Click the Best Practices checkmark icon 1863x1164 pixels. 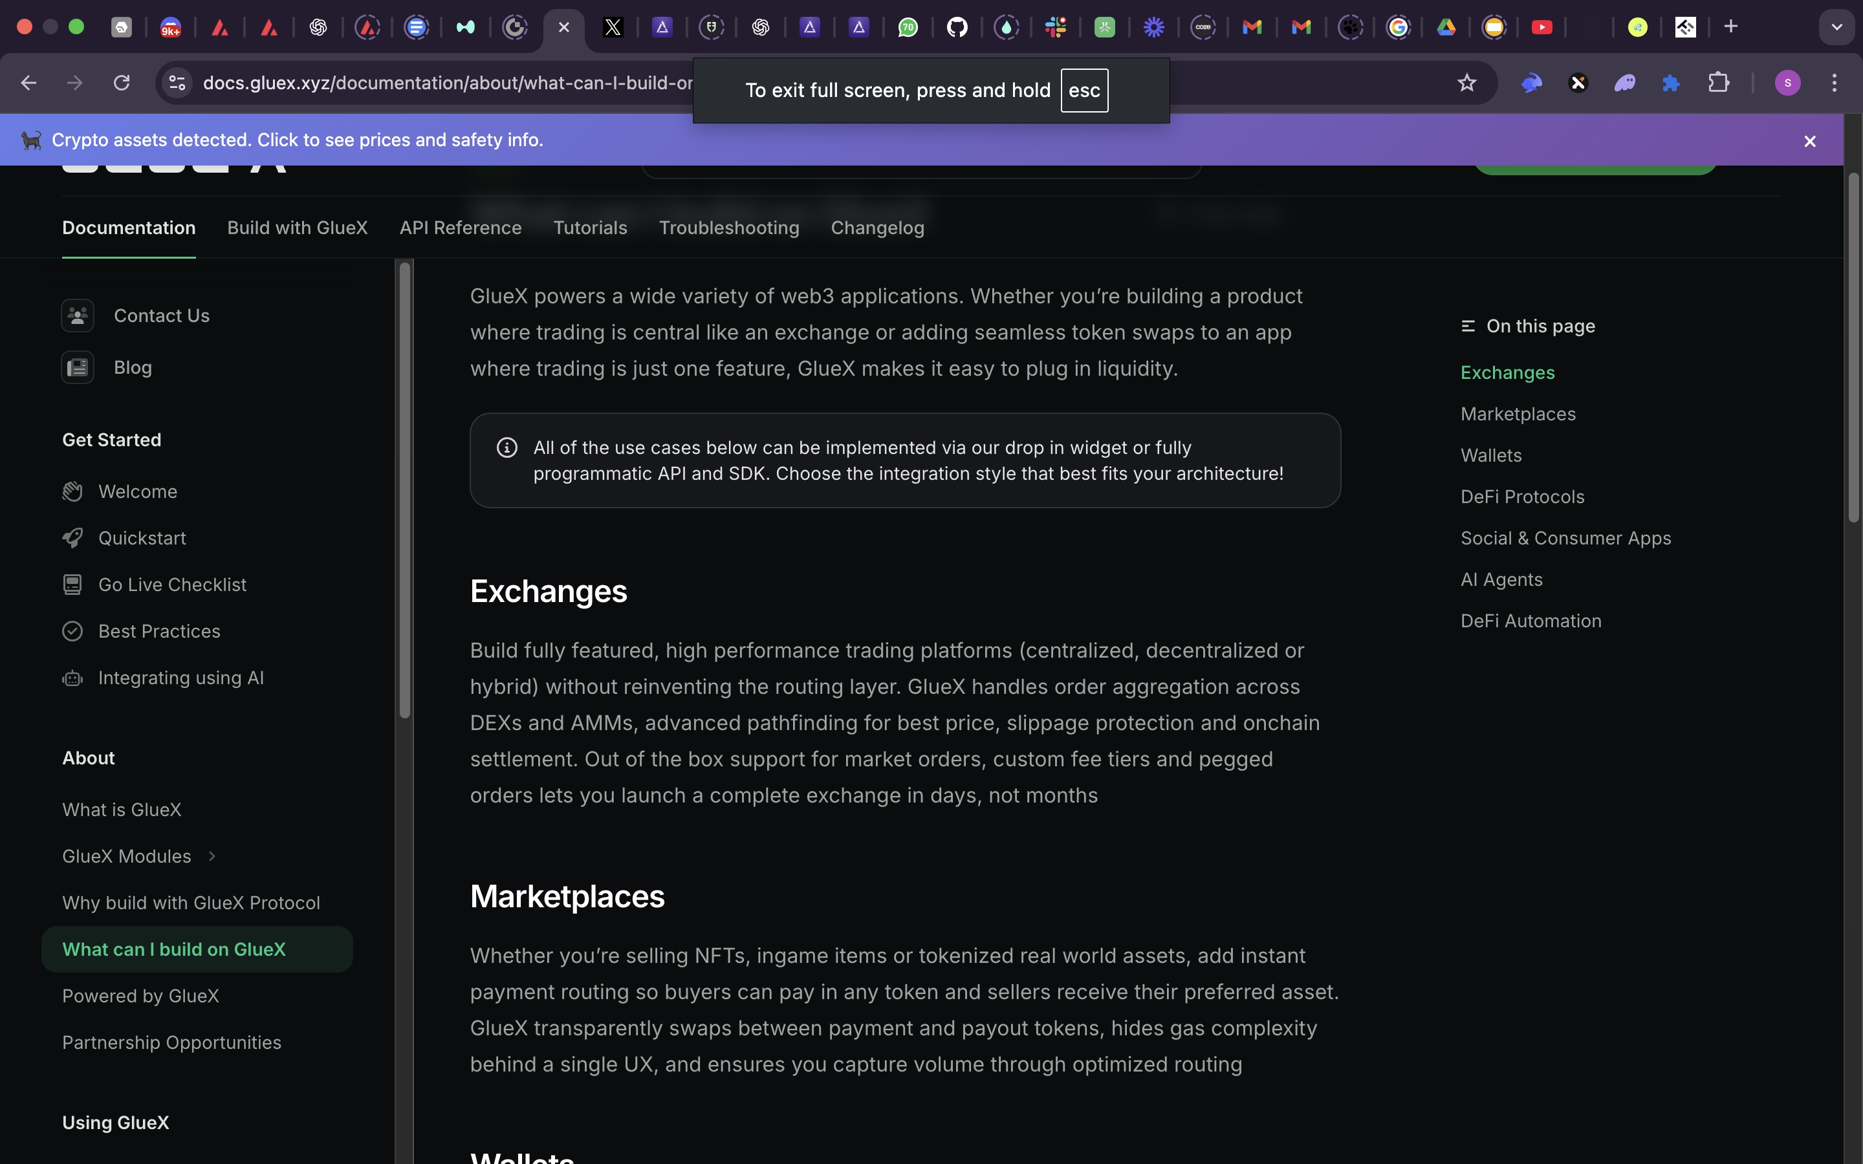(72, 631)
